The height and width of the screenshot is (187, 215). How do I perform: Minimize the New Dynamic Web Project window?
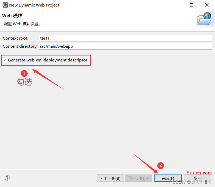177,5
